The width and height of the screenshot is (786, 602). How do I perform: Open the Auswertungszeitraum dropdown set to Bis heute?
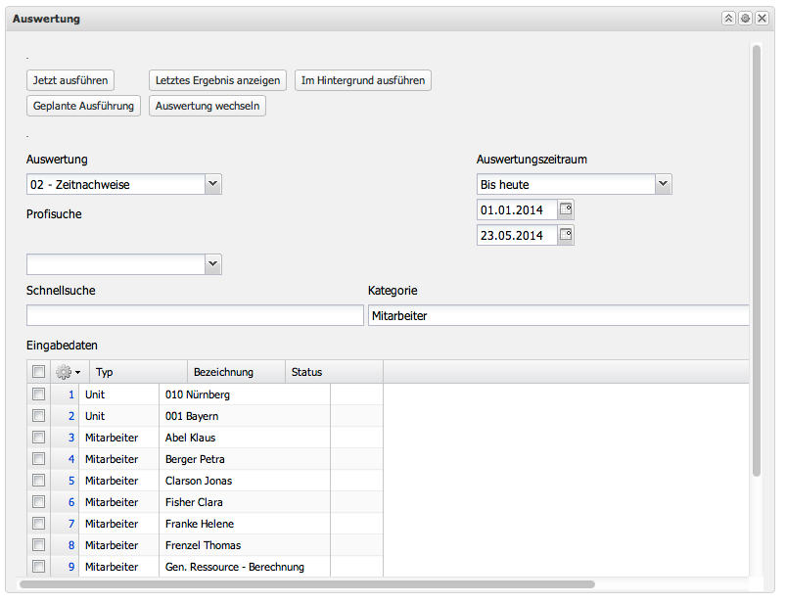(x=663, y=184)
